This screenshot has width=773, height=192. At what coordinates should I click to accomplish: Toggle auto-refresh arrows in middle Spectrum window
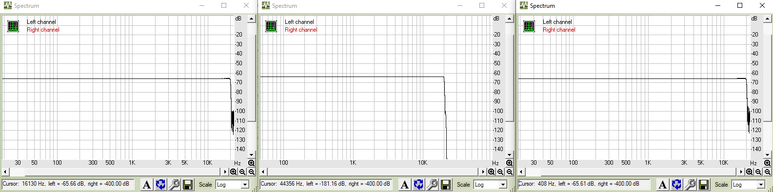[x=418, y=185]
